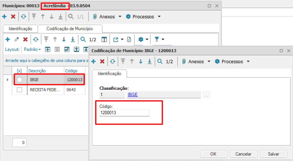Switch to Identificação tab in Municípios window
The height and width of the screenshot is (161, 293).
click(20, 29)
